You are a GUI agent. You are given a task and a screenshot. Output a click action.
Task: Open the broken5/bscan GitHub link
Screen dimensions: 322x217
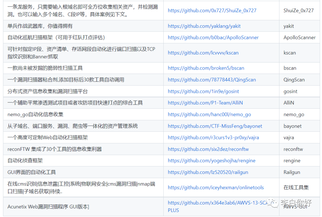click(206, 68)
